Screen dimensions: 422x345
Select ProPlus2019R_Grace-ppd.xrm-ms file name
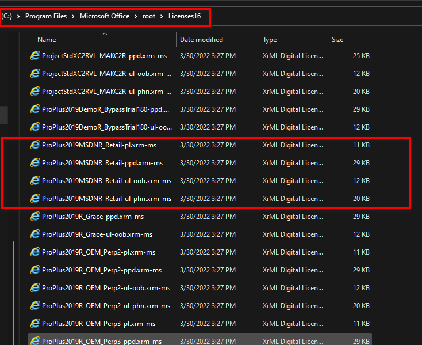tap(93, 217)
